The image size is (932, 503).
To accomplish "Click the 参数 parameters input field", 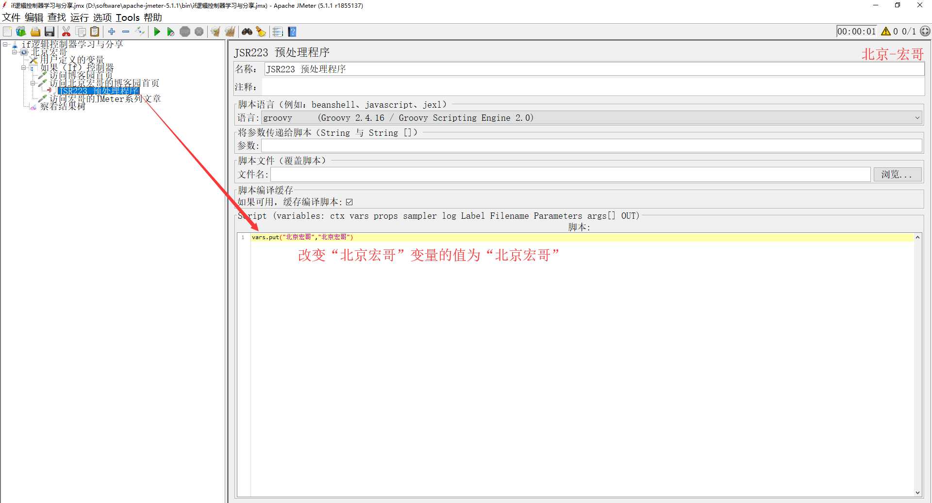I will pos(591,146).
